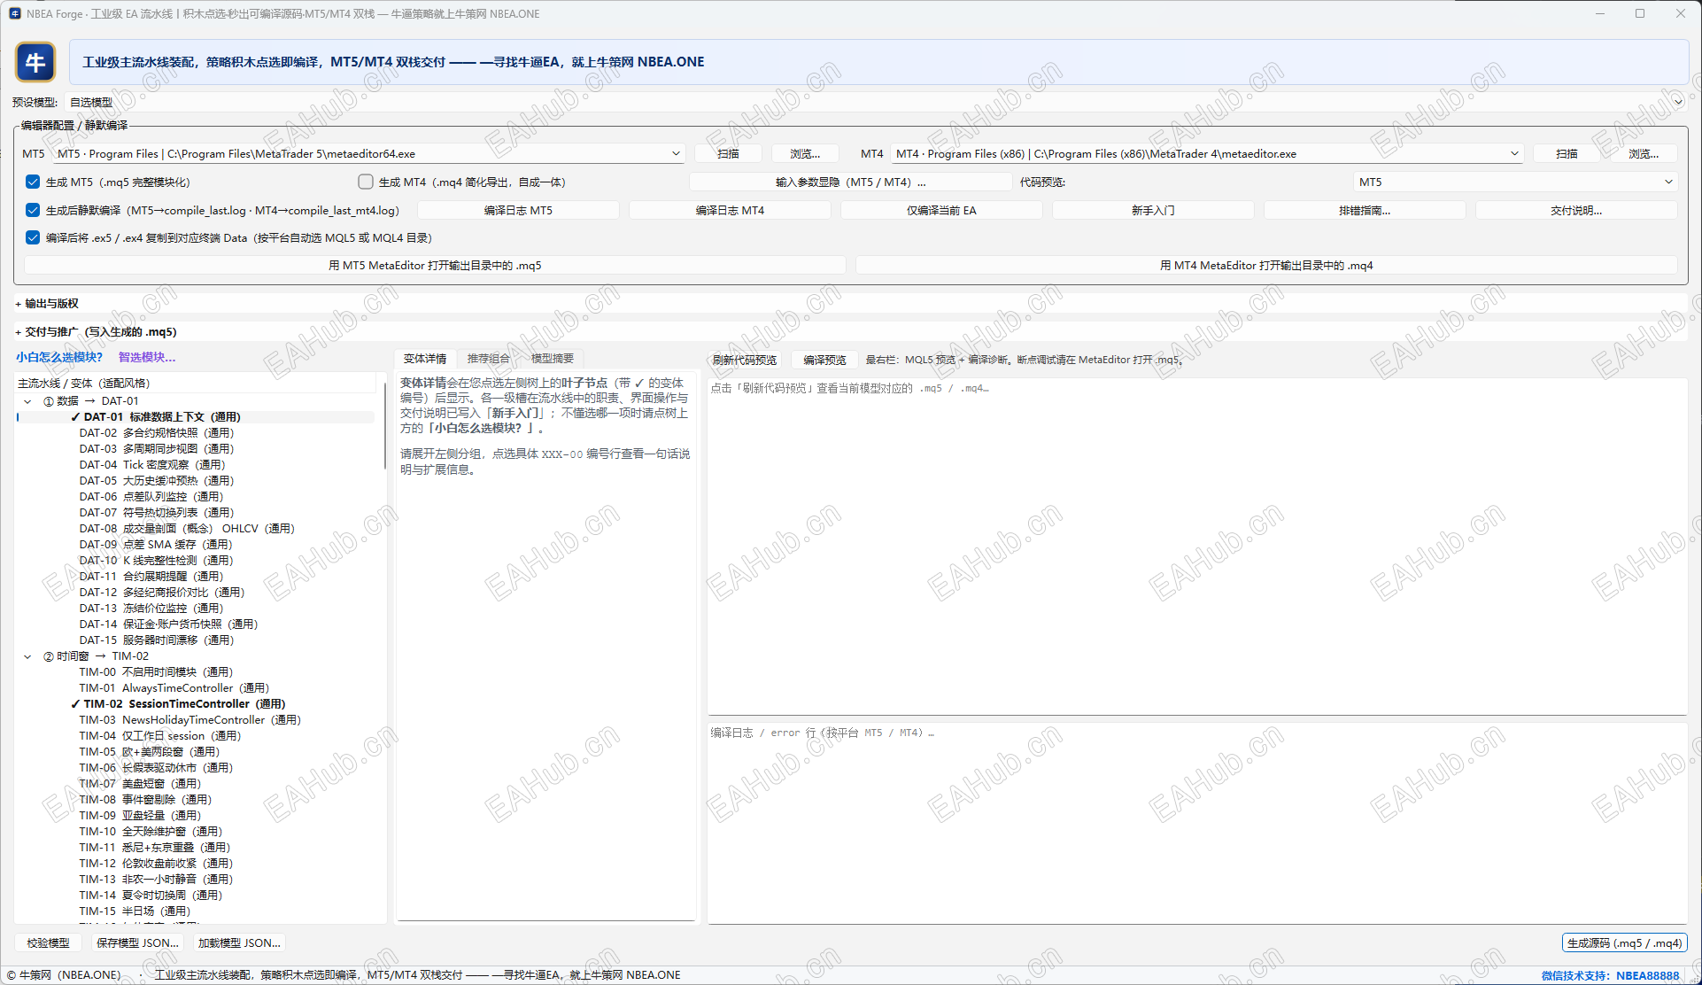
Task: Open the 模型摘要 tab
Action: click(552, 359)
